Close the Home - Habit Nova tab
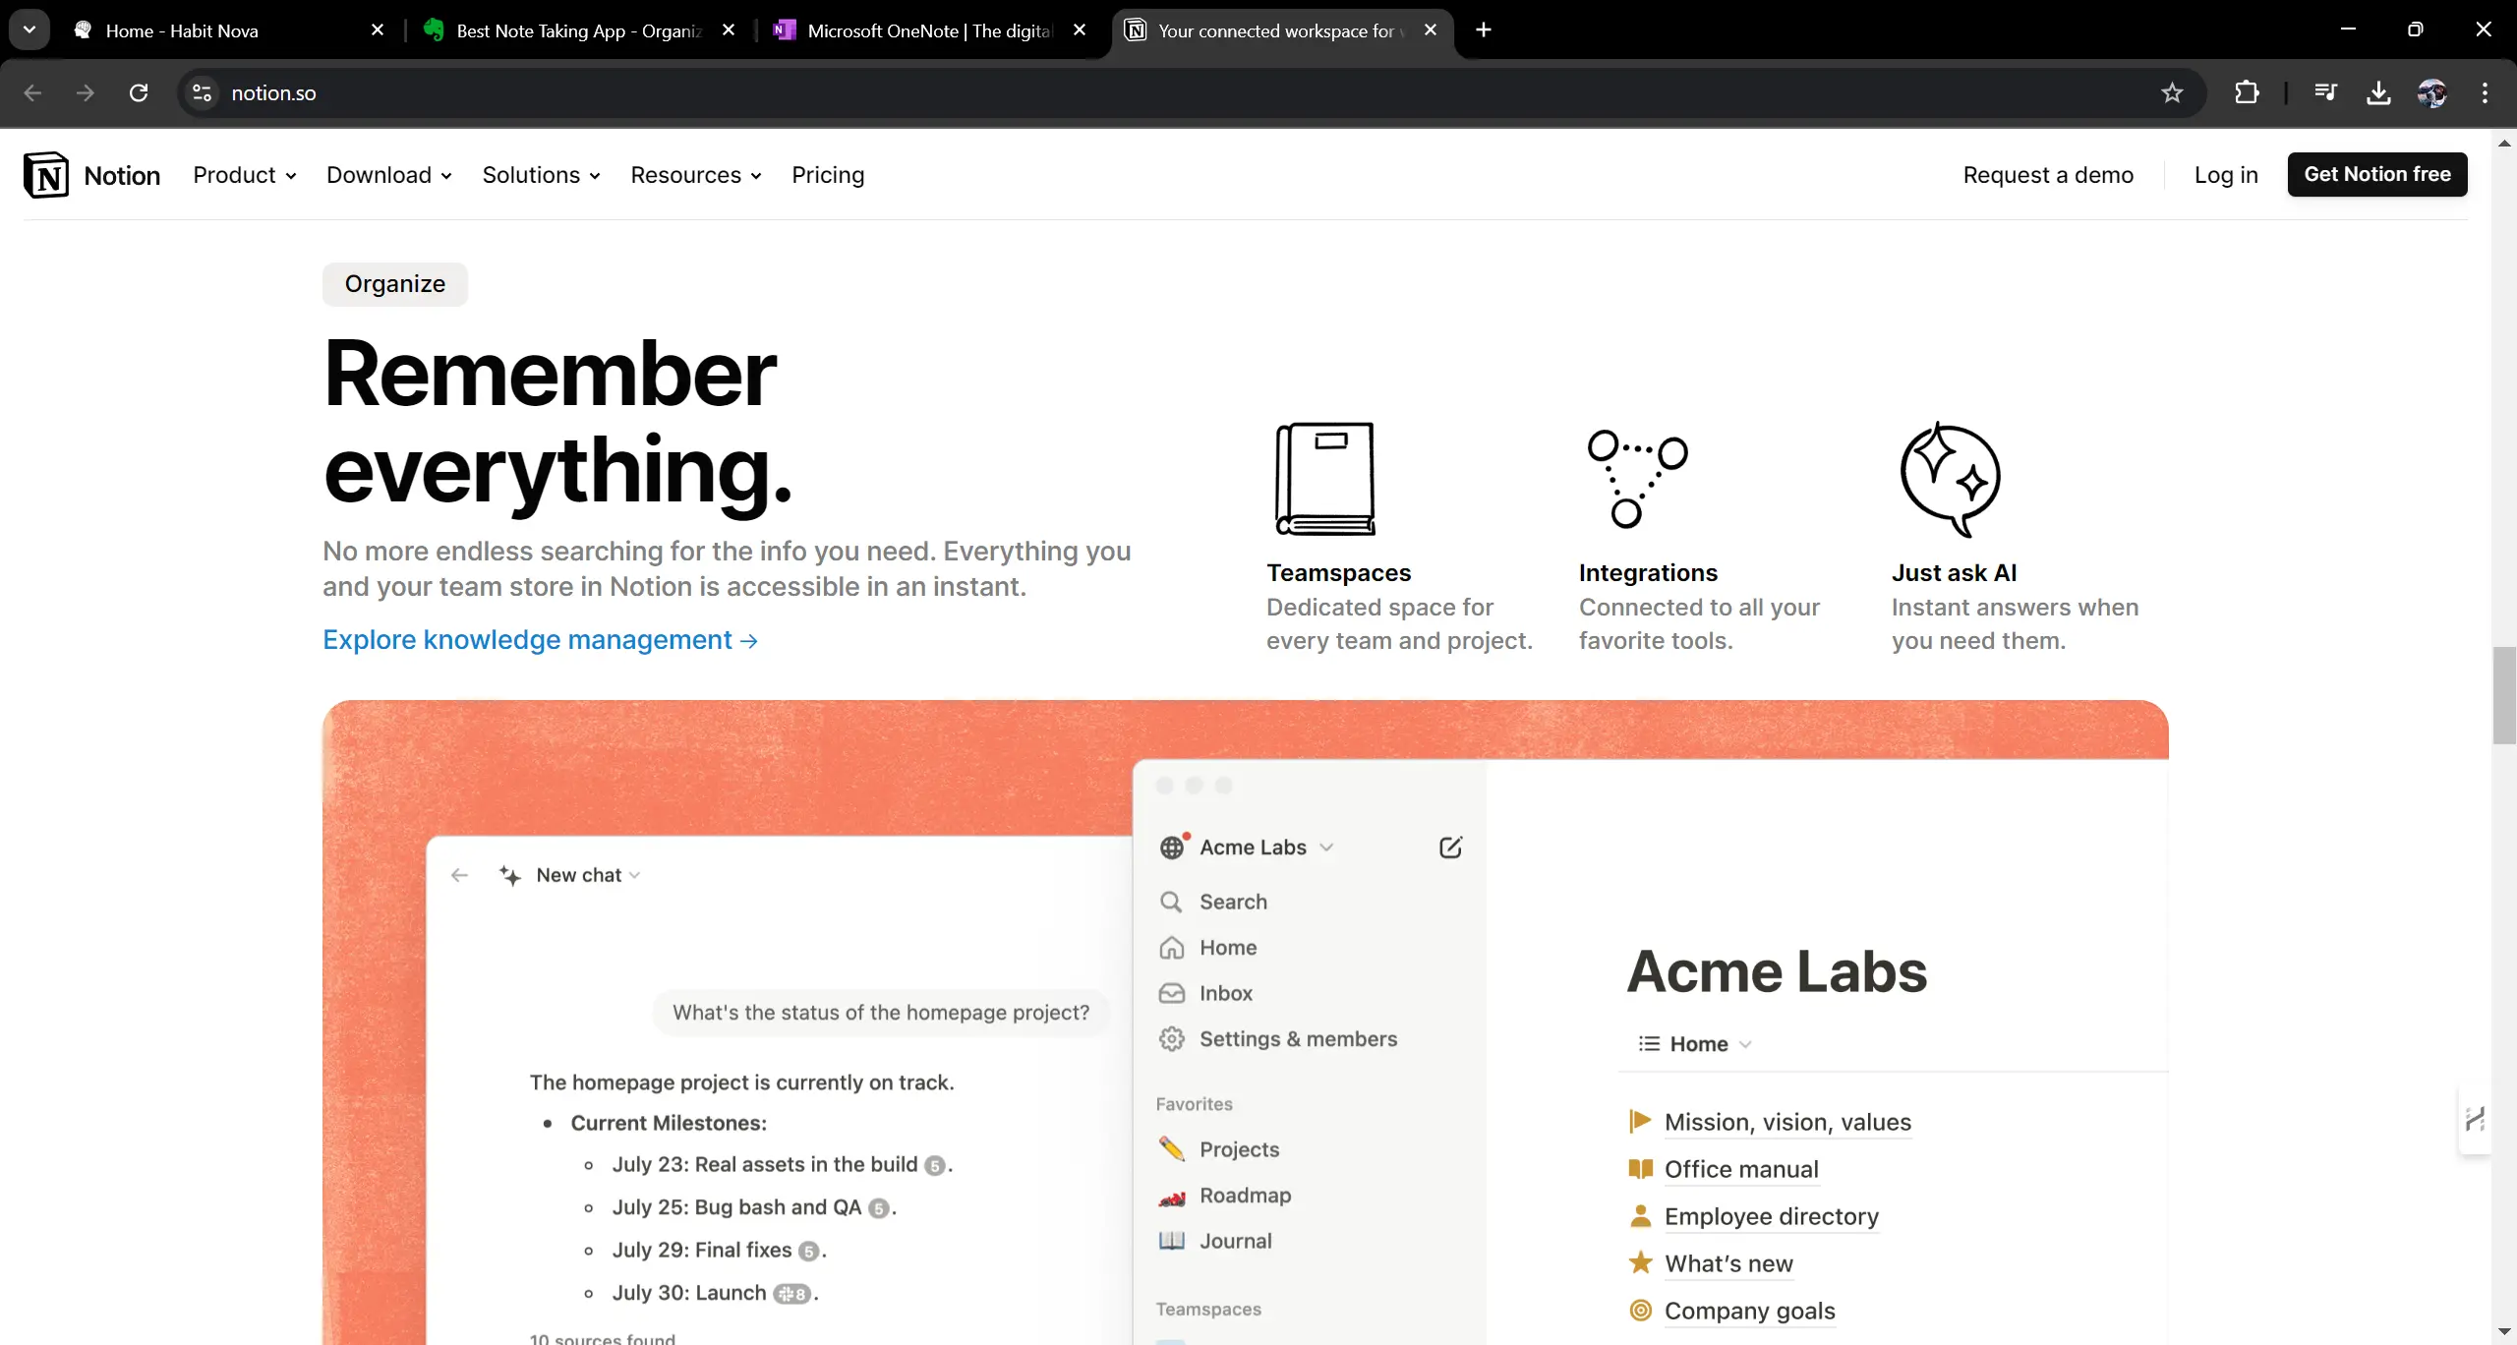The width and height of the screenshot is (2517, 1345). (x=378, y=30)
